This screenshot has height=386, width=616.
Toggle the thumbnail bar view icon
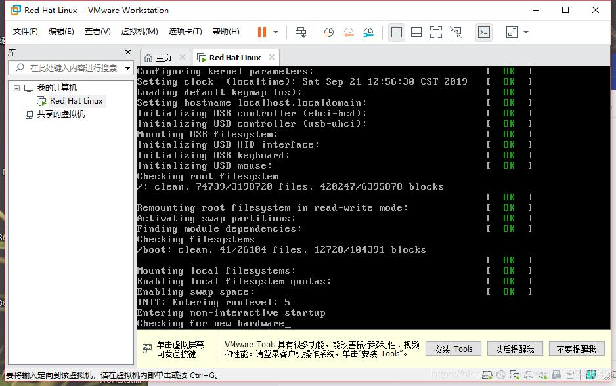[x=416, y=32]
